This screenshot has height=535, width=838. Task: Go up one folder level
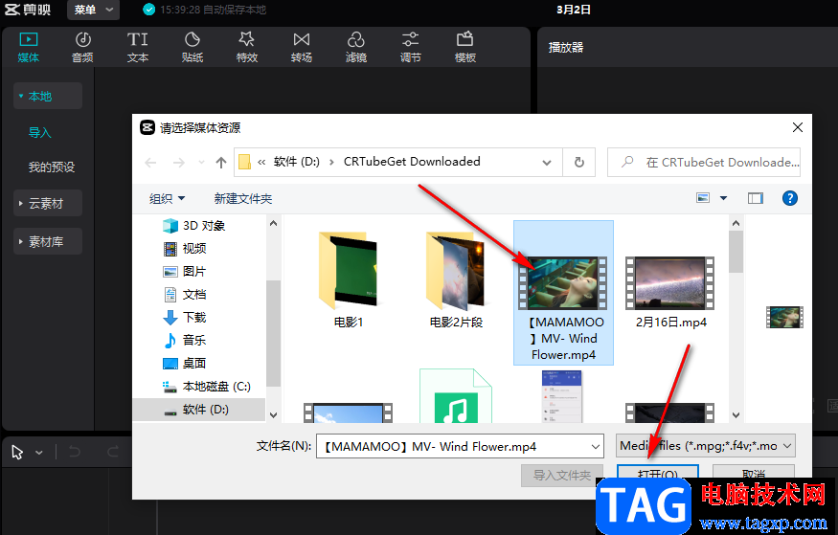coord(221,163)
